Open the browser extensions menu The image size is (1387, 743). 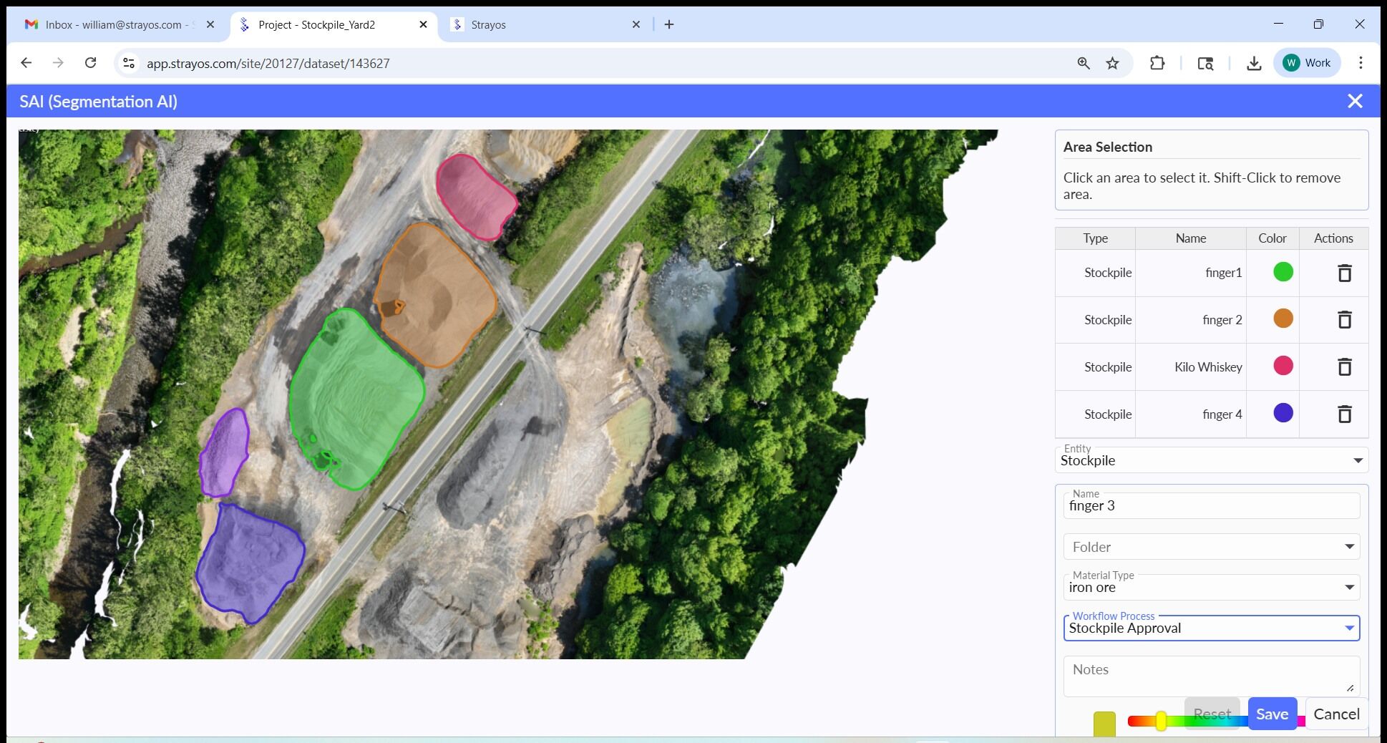point(1157,63)
